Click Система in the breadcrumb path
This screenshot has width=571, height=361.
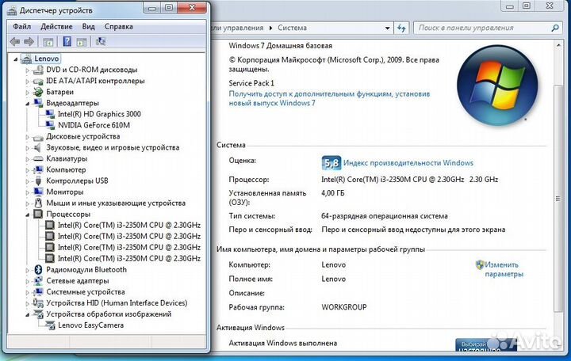coord(292,28)
